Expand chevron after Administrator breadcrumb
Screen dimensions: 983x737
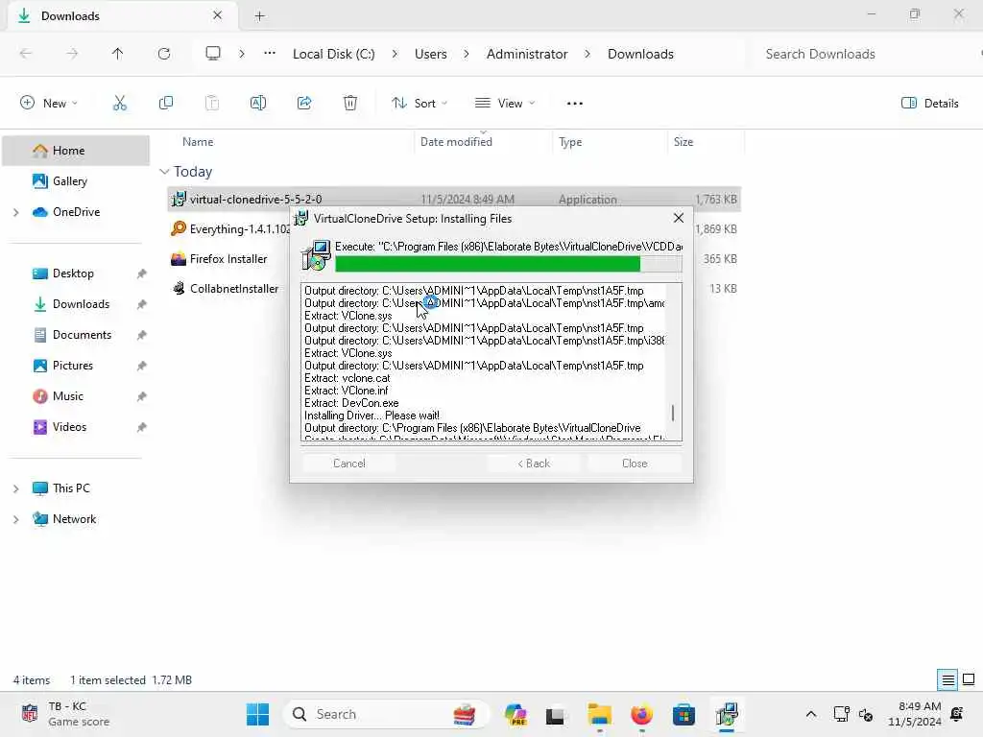(587, 54)
